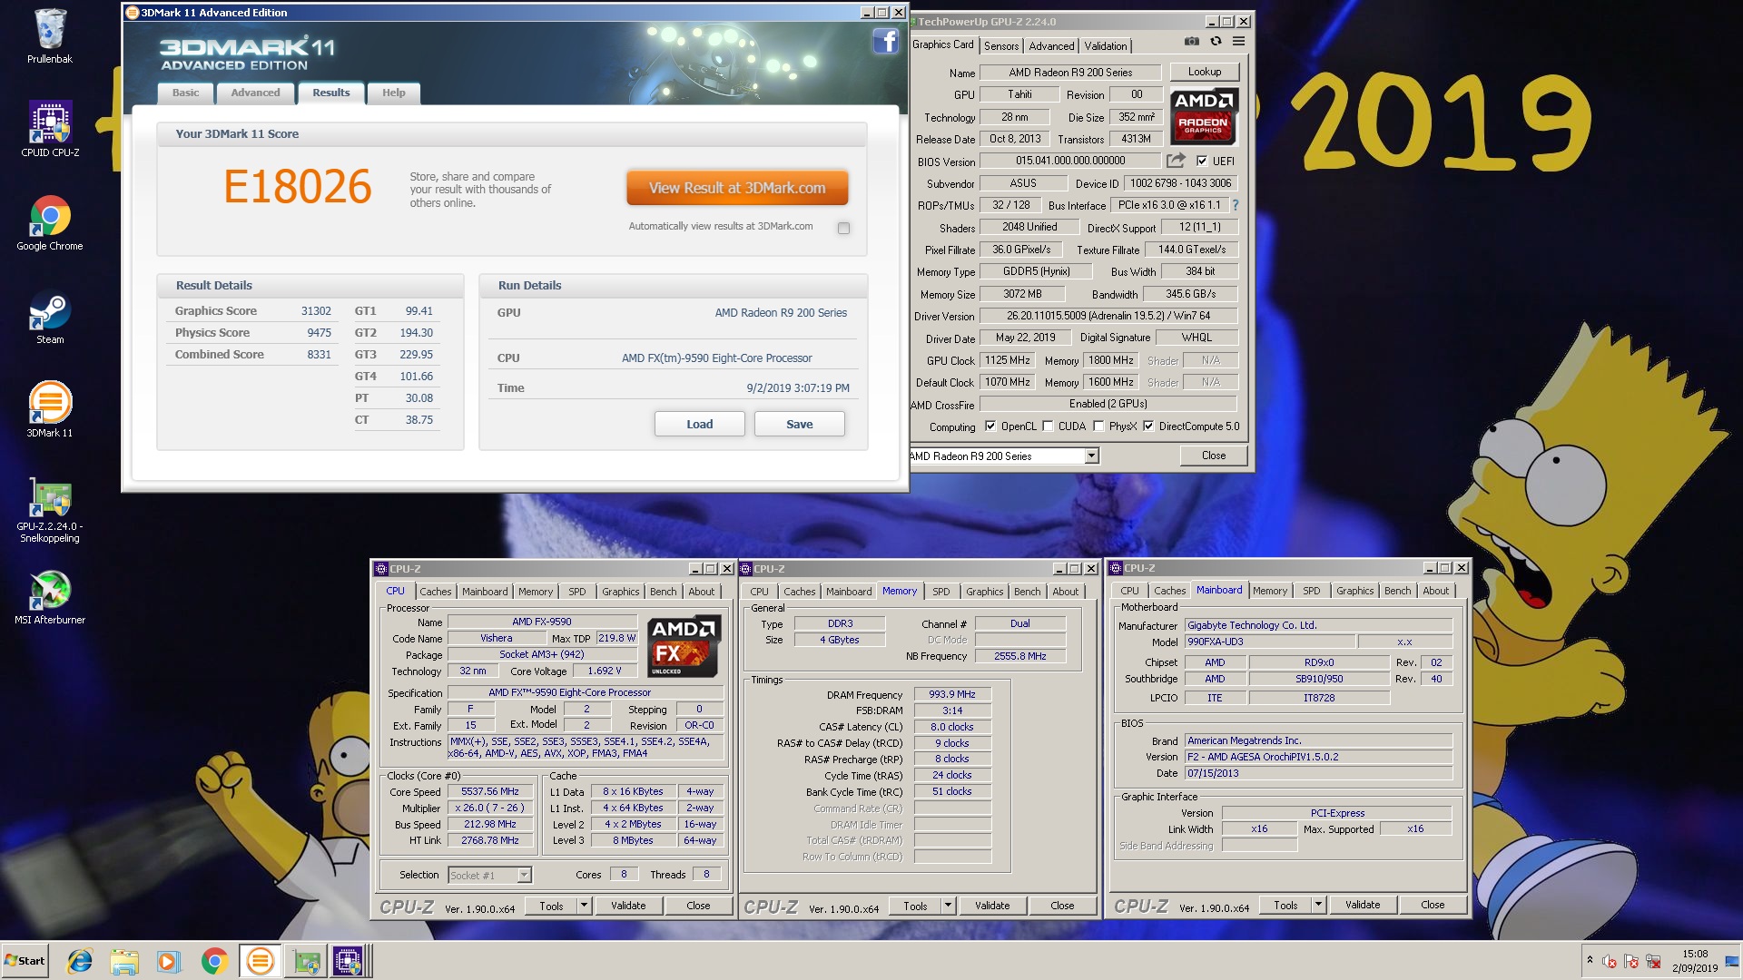This screenshot has width=1743, height=980.
Task: Click Validate in Memory CPU-Z window
Action: [992, 906]
